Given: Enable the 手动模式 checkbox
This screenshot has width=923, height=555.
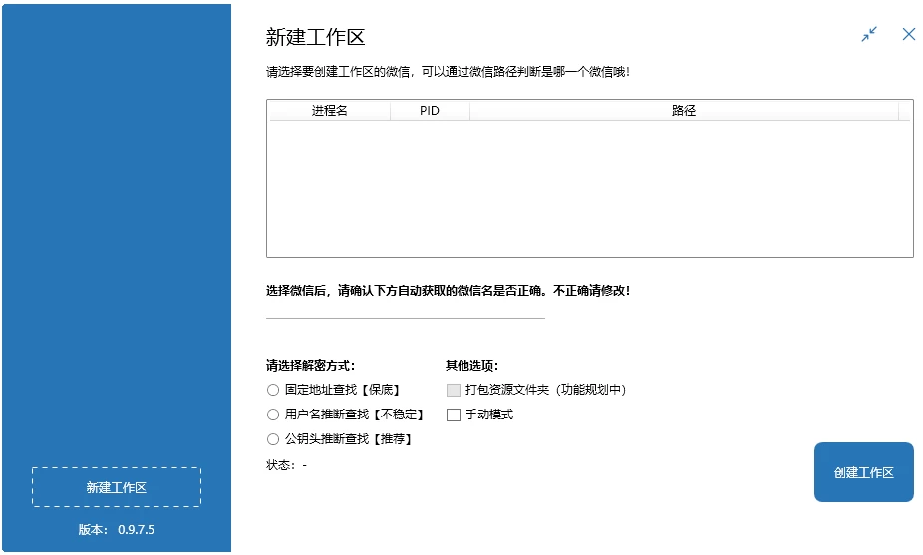Looking at the screenshot, I should click(454, 415).
